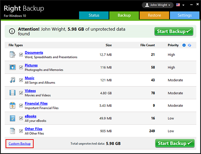
Task: Click the bottom Start Backup button
Action: point(175,143)
